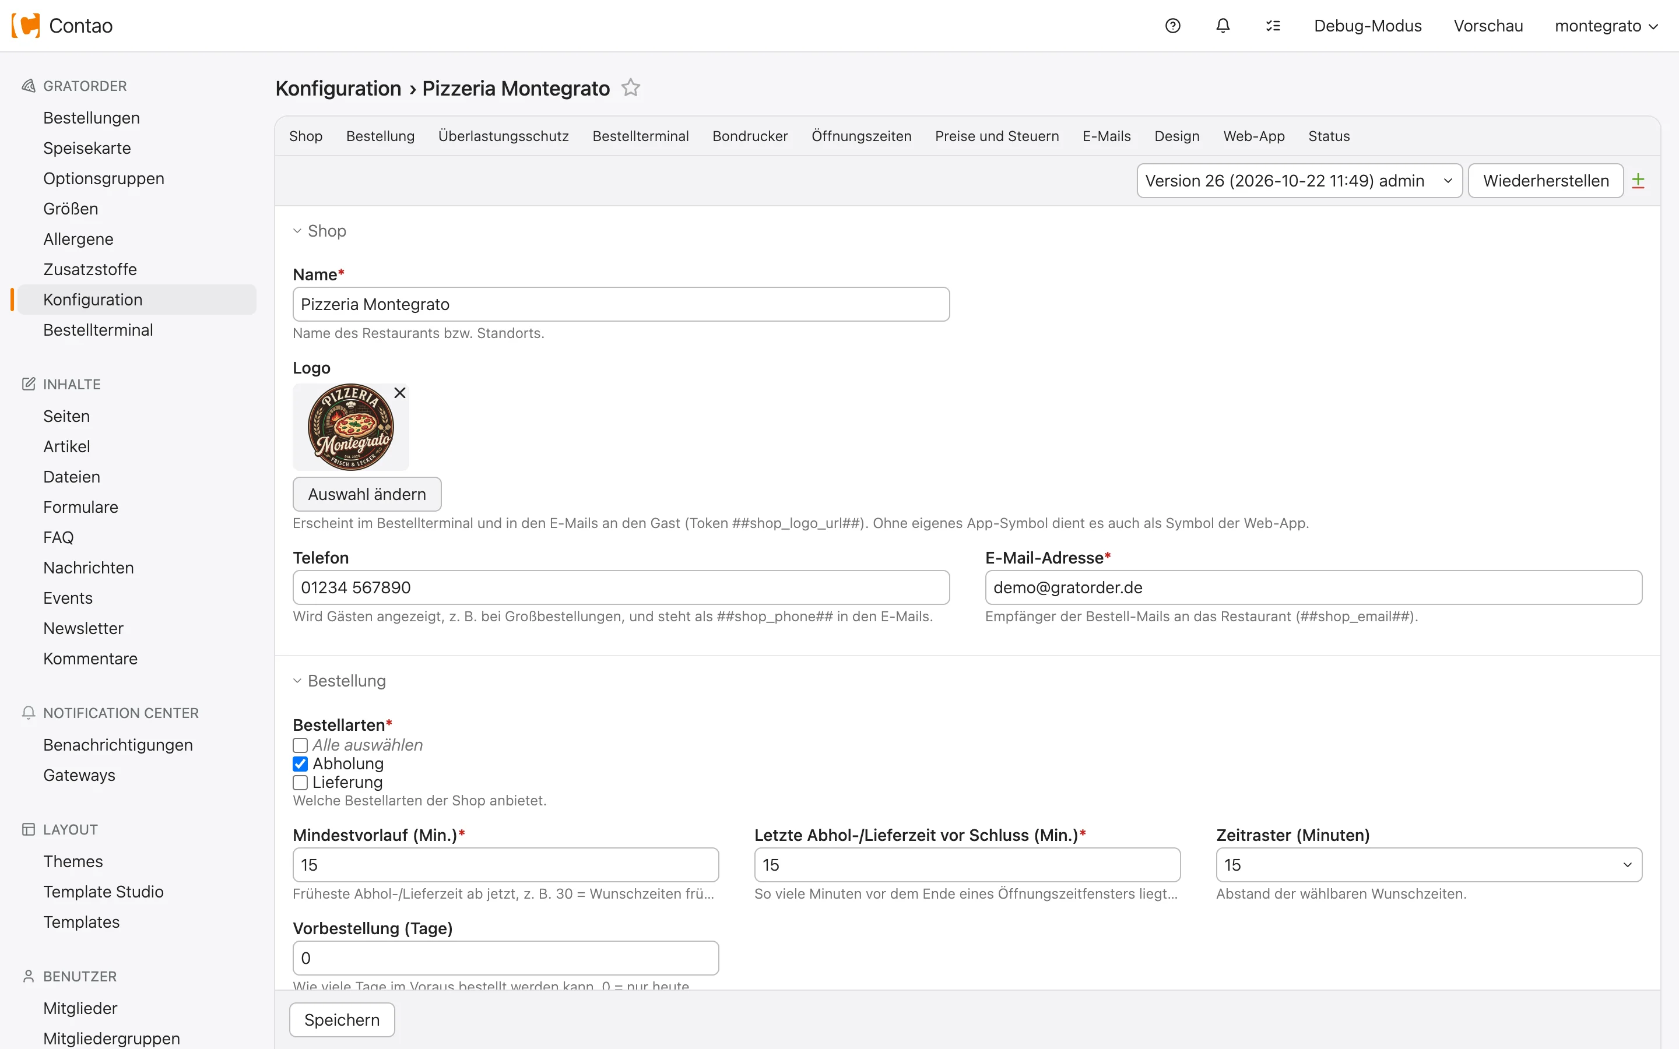Click the Contao logo icon

(26, 26)
